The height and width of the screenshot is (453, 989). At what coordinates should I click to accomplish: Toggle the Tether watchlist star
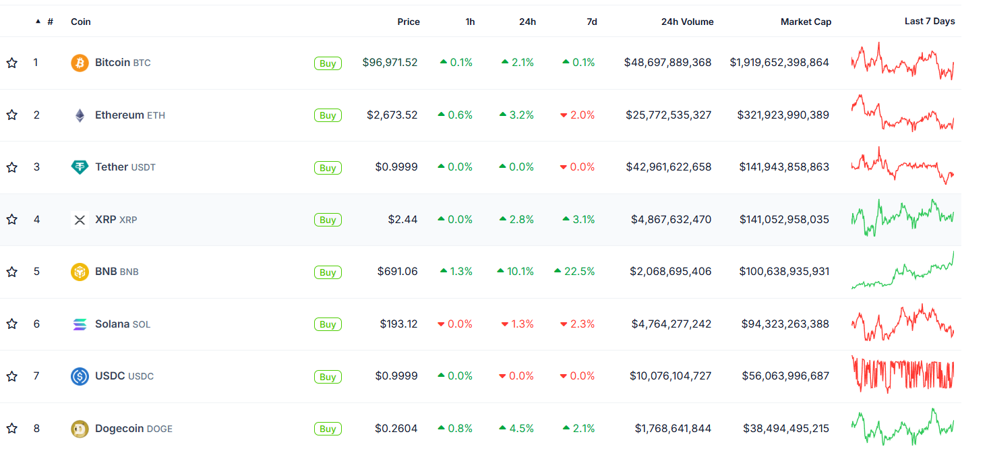[x=11, y=167]
